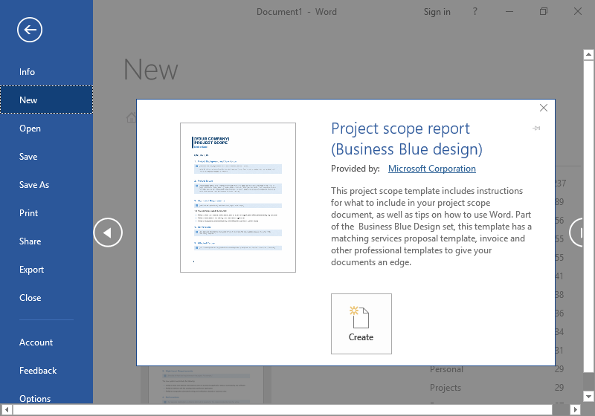Open the Share options
Image resolution: width=595 pixels, height=416 pixels.
click(x=46, y=241)
